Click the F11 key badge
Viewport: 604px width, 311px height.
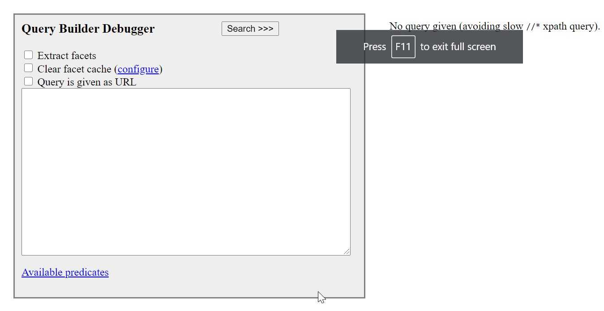(x=403, y=47)
